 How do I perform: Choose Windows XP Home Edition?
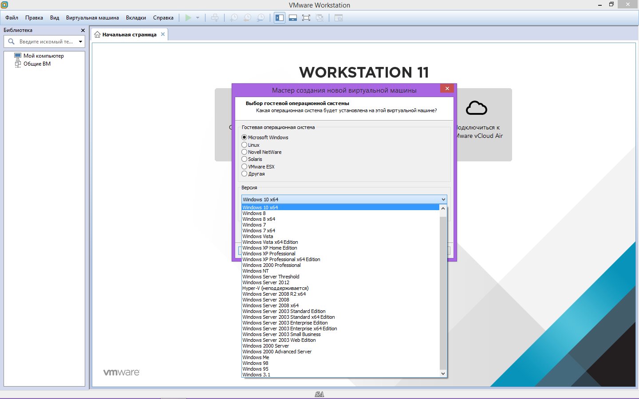pos(340,248)
